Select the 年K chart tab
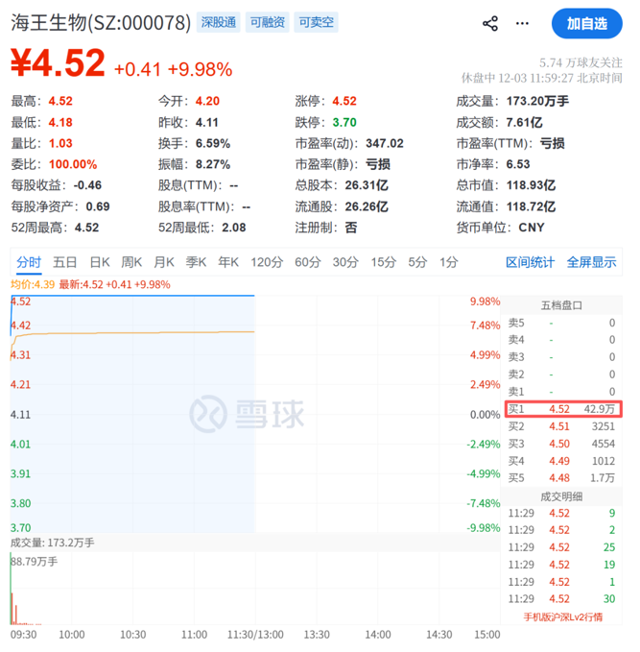The height and width of the screenshot is (652, 640). (228, 262)
